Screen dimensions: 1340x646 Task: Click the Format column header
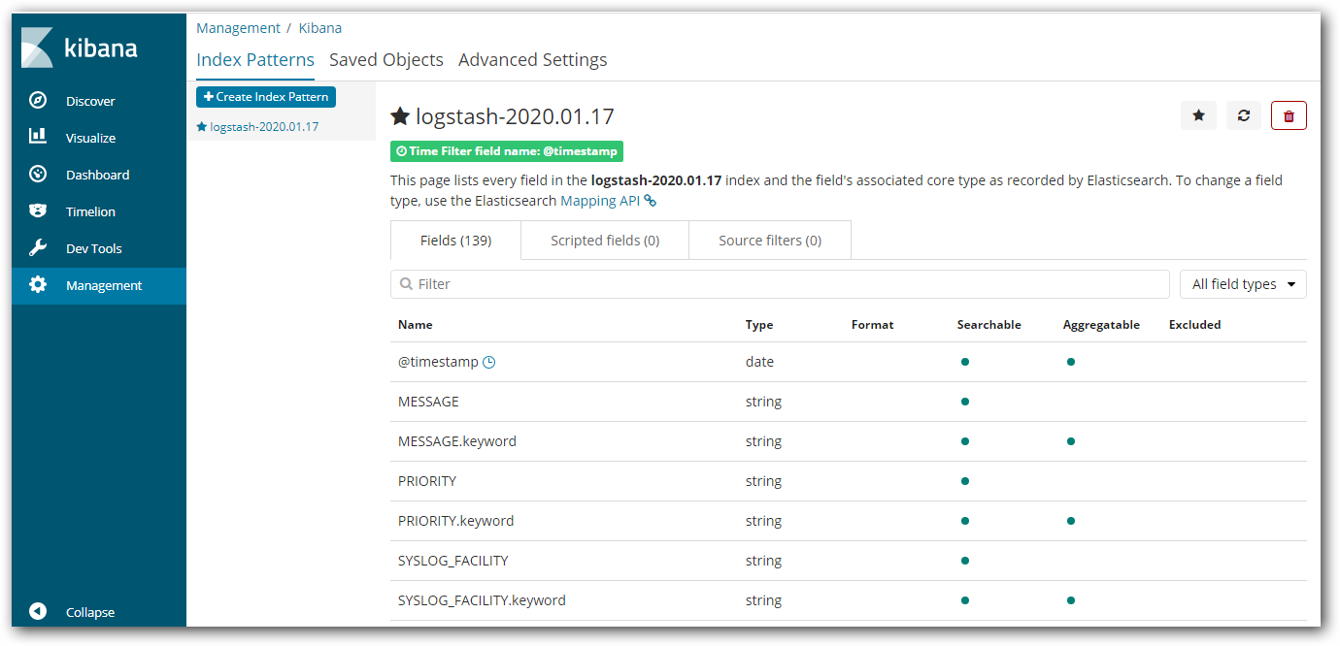coord(873,325)
